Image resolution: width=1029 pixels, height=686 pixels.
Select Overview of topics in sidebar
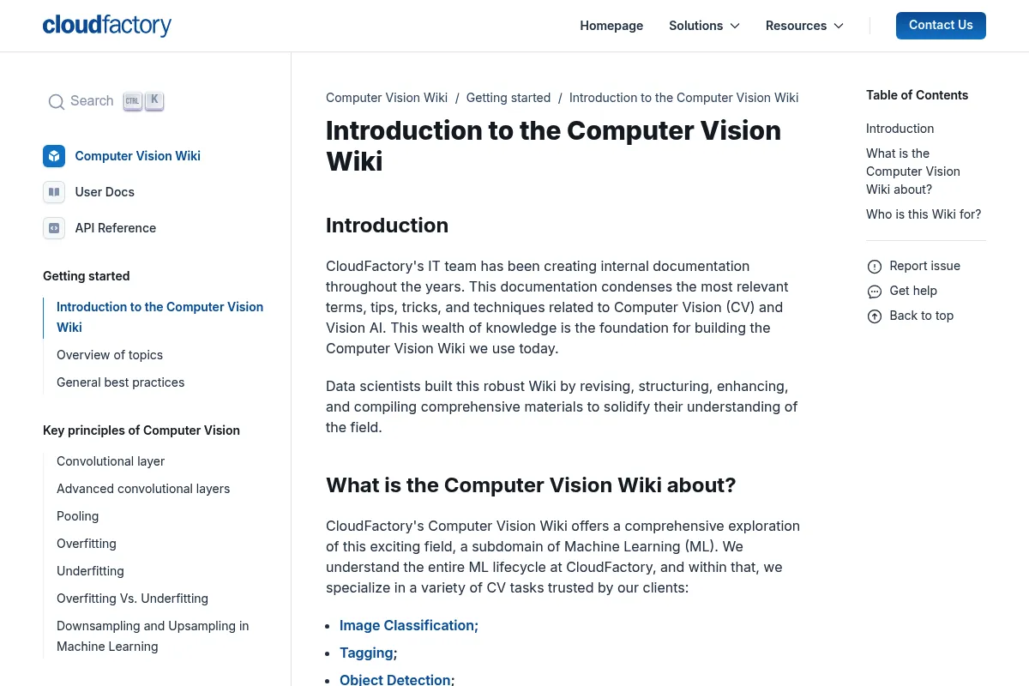(110, 355)
